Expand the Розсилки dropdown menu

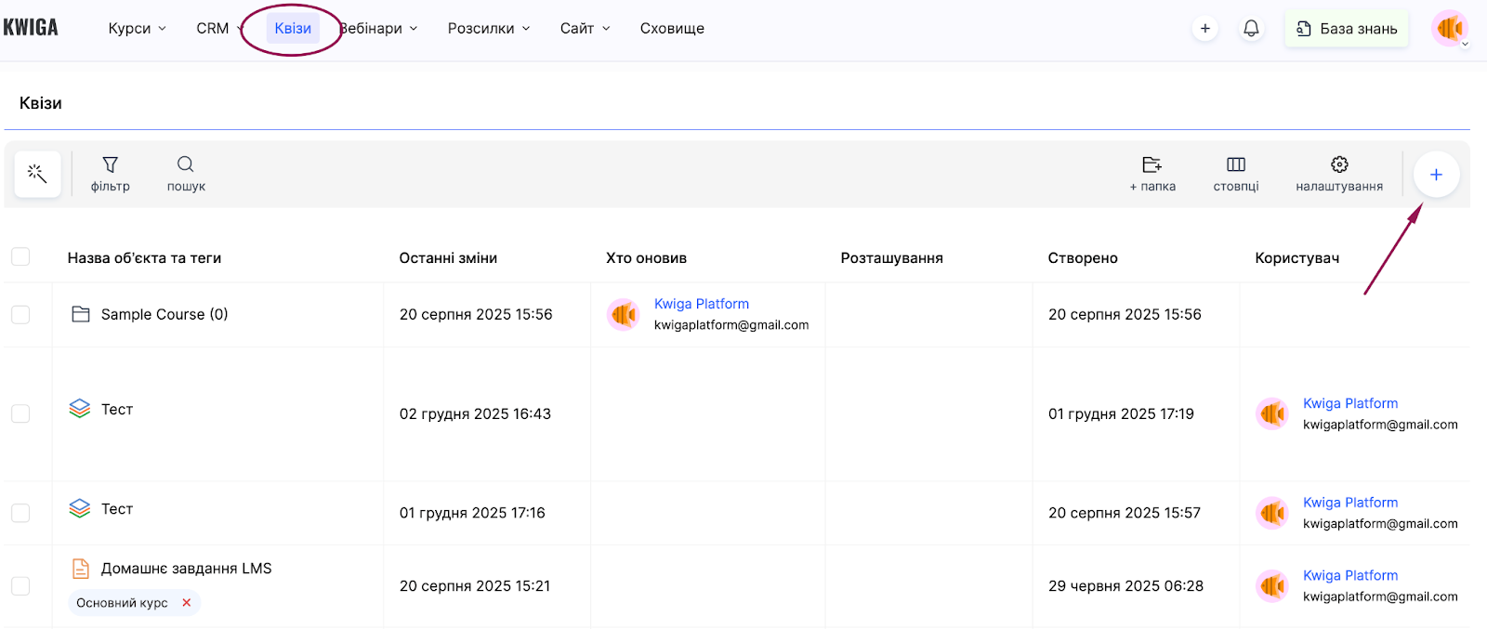(489, 29)
